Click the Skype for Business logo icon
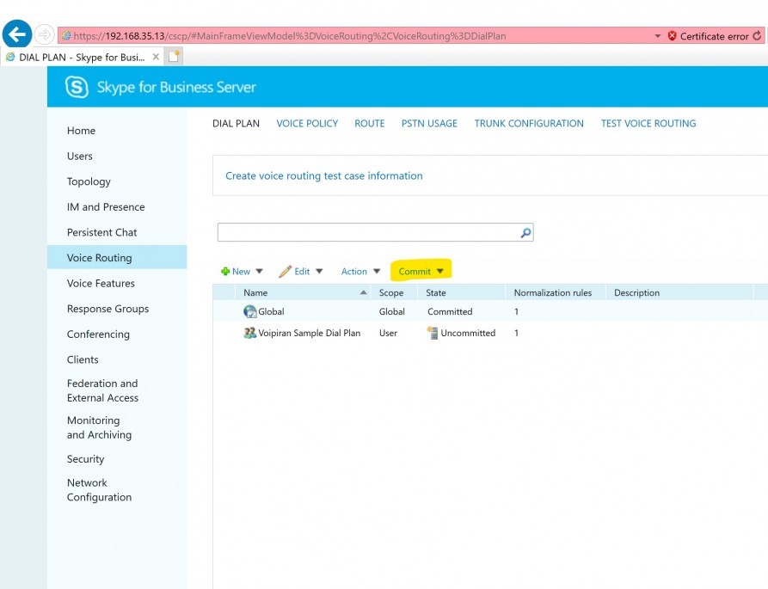 pyautogui.click(x=77, y=87)
